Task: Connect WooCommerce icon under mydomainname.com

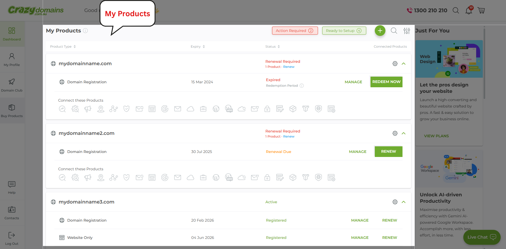Action: click(x=229, y=109)
